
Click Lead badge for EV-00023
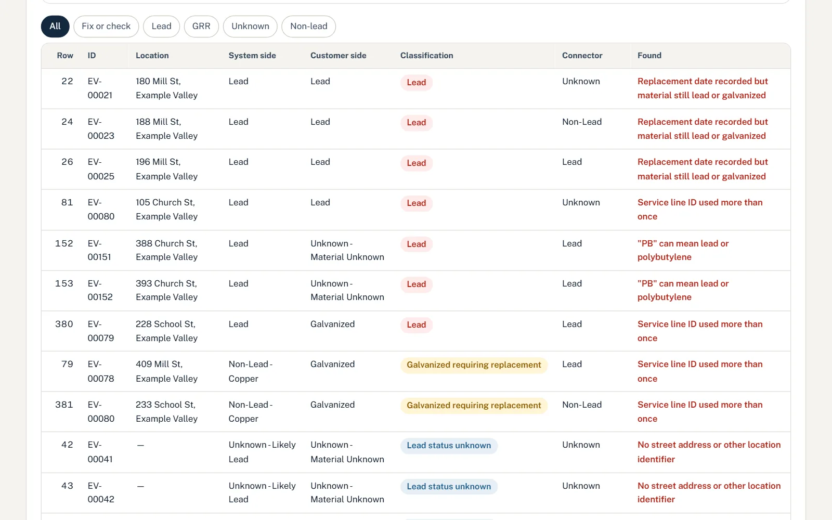click(417, 123)
